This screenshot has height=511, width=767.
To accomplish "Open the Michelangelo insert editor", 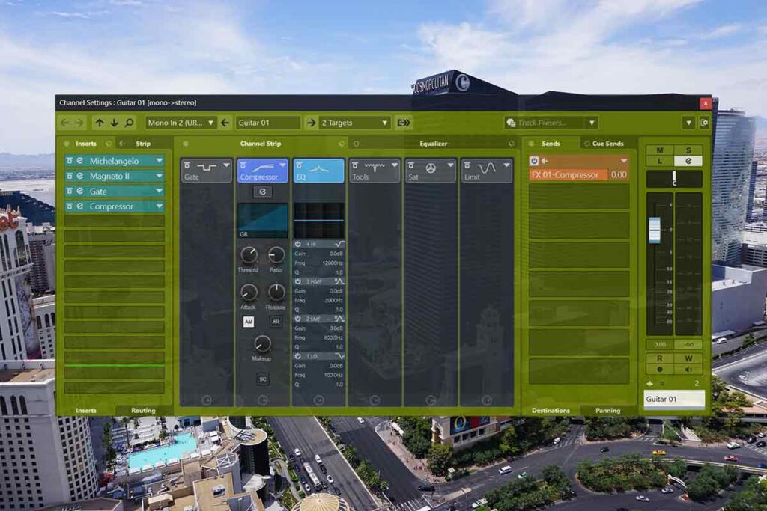I will [x=79, y=161].
